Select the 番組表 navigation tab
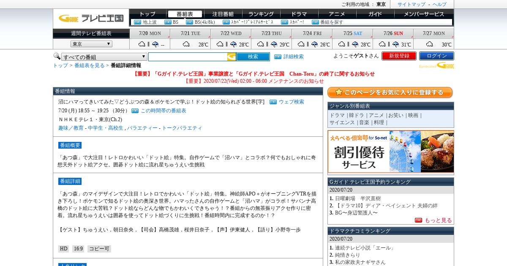This screenshot has width=507, height=266. 185,14
